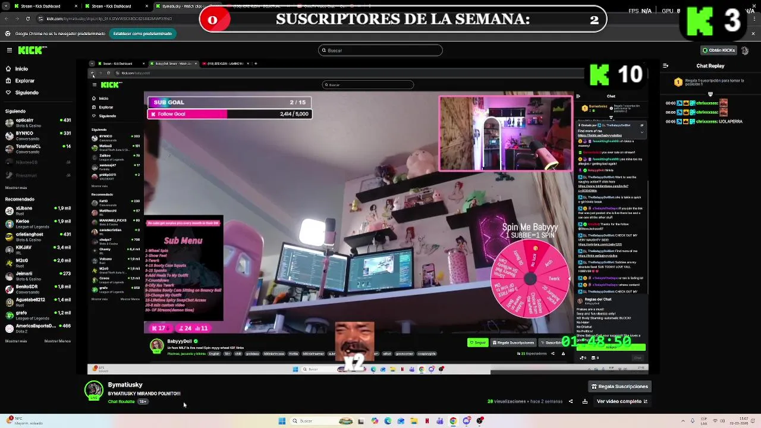Click Seguir button in the clip video

[x=477, y=342]
